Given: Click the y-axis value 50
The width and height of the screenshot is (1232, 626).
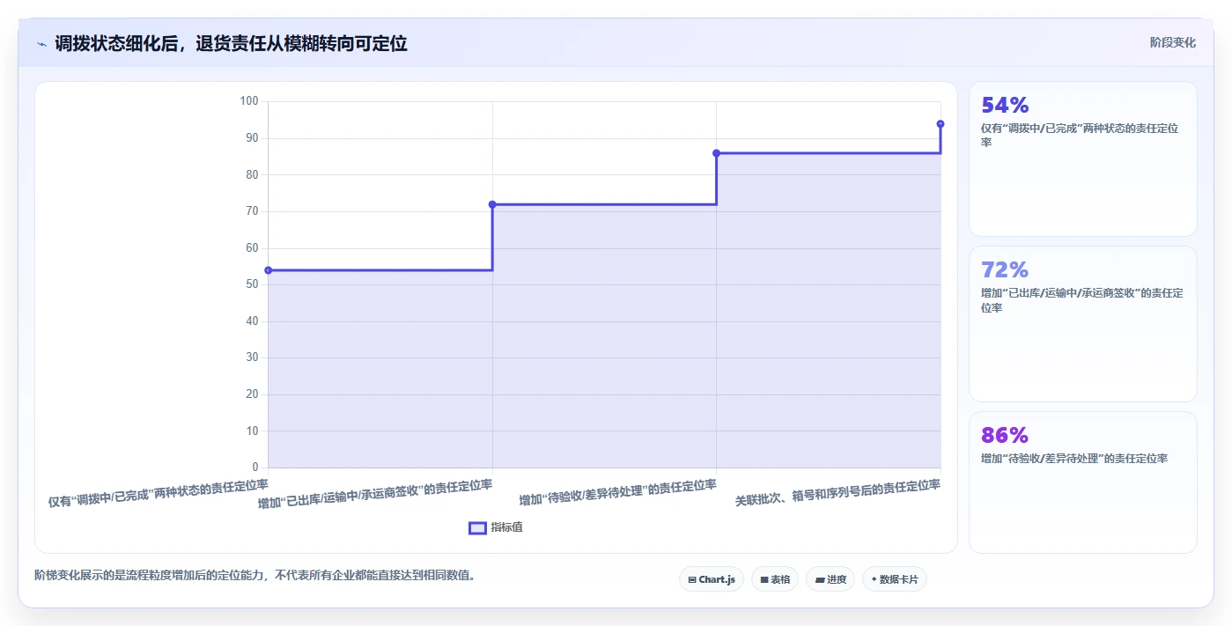Looking at the screenshot, I should tap(252, 284).
